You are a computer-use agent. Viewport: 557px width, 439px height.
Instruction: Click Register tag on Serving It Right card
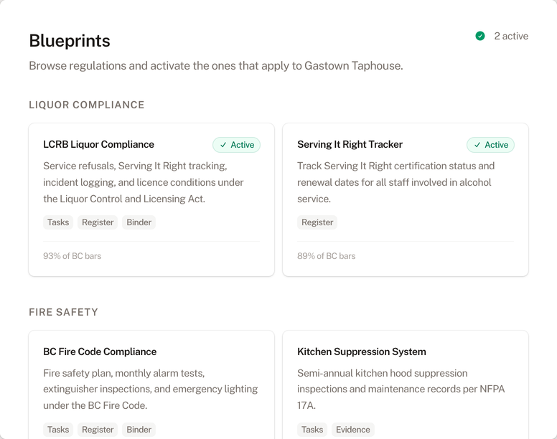(317, 222)
